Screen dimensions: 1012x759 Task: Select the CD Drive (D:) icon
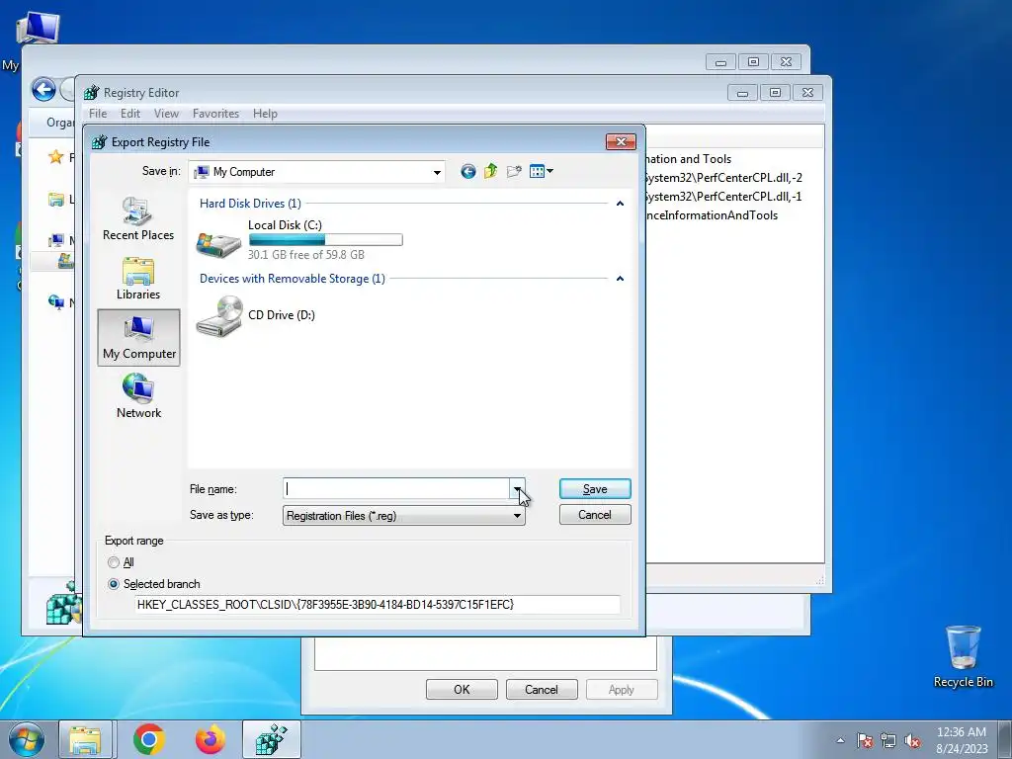point(219,315)
